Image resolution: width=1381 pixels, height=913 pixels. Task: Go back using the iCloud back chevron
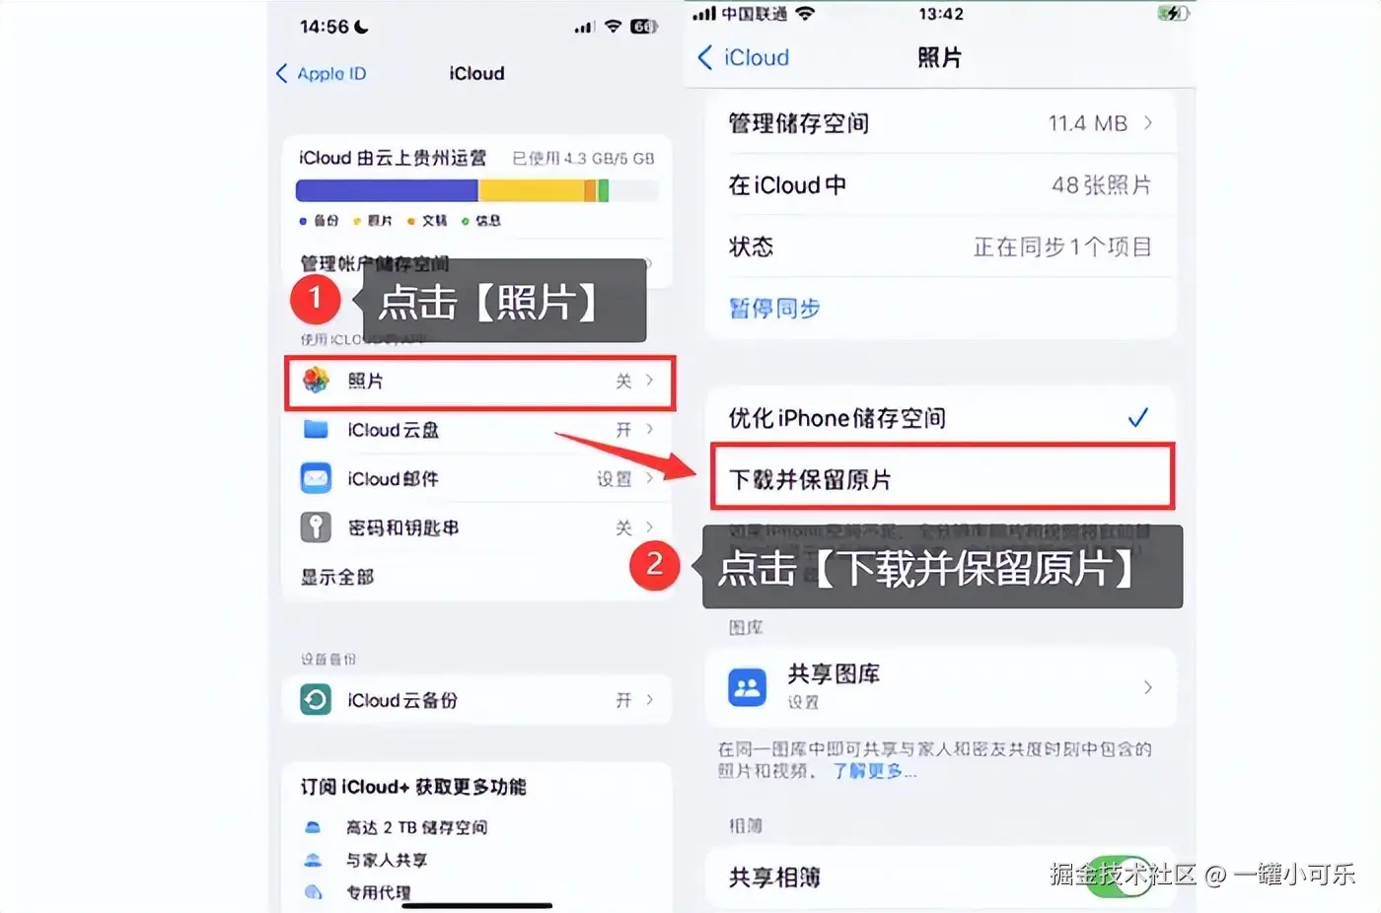click(704, 57)
